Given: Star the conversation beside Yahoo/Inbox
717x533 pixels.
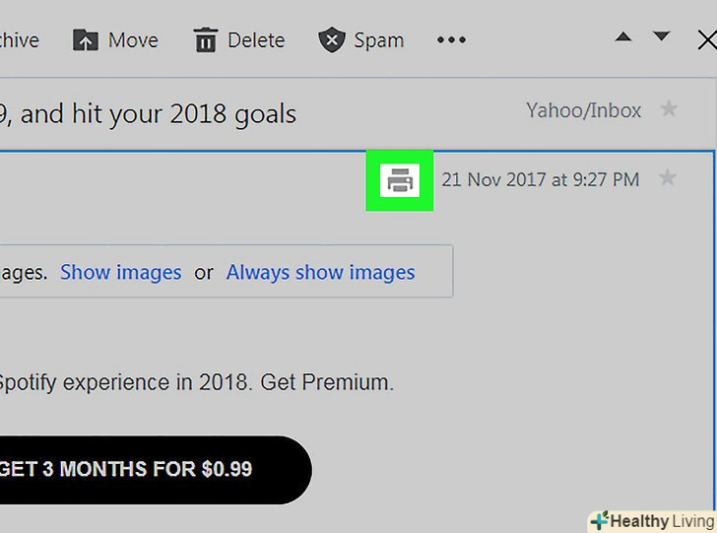Looking at the screenshot, I should [x=669, y=109].
